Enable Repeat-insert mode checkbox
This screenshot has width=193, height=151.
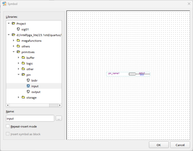8,126
